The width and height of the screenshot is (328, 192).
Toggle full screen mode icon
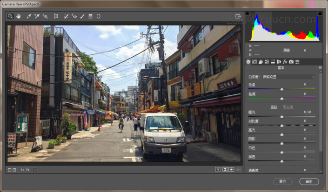tap(238, 16)
